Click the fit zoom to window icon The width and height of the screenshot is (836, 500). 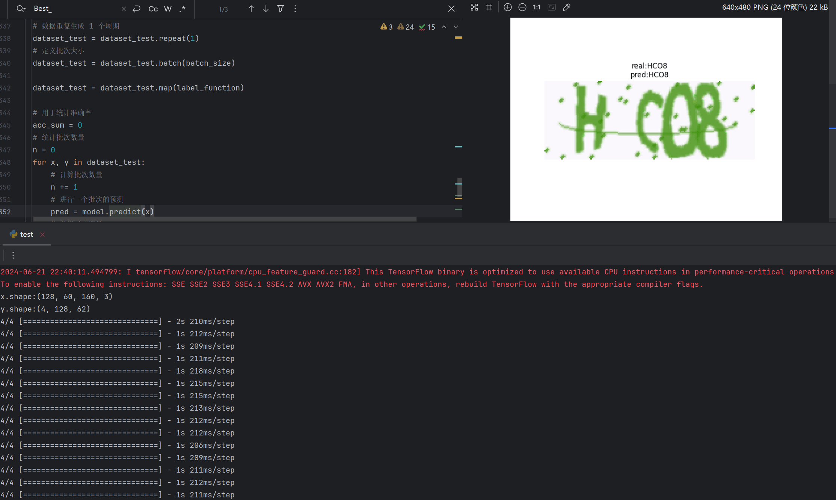[474, 7]
